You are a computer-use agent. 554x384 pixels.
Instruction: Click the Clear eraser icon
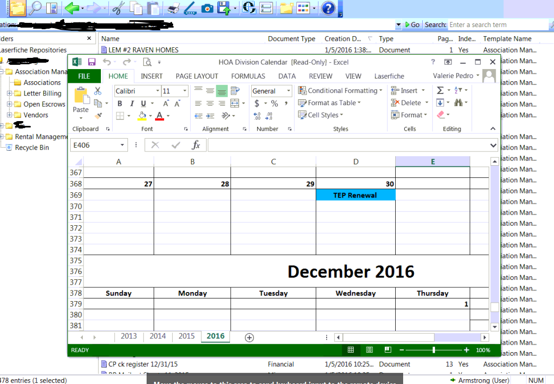click(440, 115)
